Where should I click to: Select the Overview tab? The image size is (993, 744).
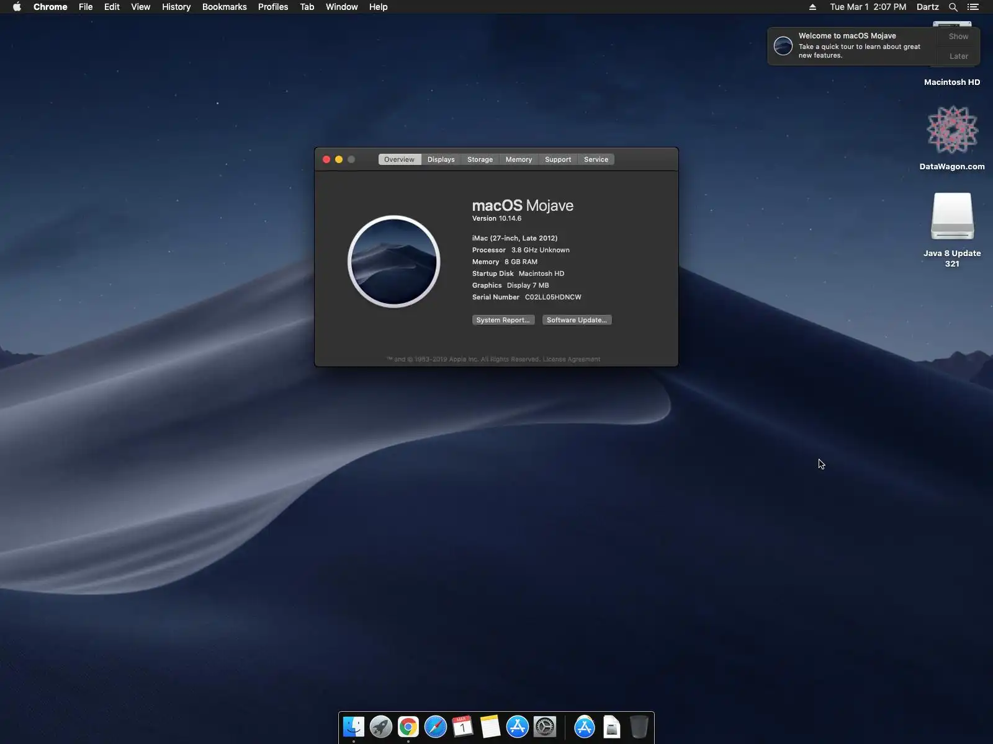tap(399, 159)
